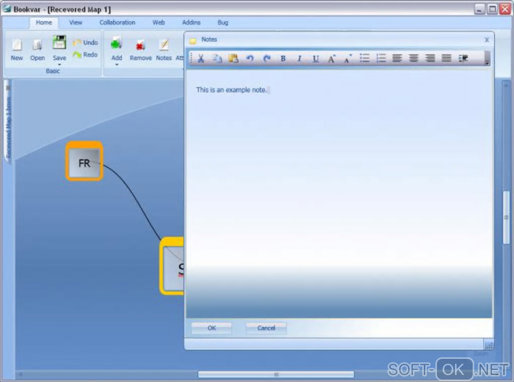Open the Bug ribbon tab
Image resolution: width=514 pixels, height=382 pixels.
(223, 23)
